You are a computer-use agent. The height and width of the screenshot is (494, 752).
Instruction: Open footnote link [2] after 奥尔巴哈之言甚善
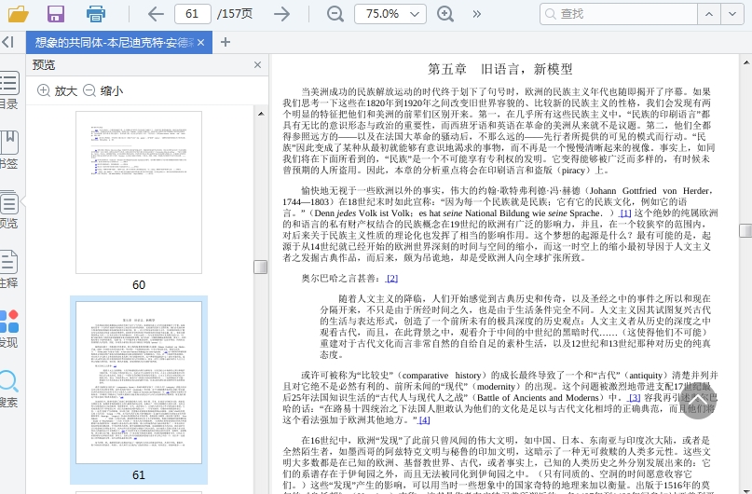pyautogui.click(x=391, y=278)
